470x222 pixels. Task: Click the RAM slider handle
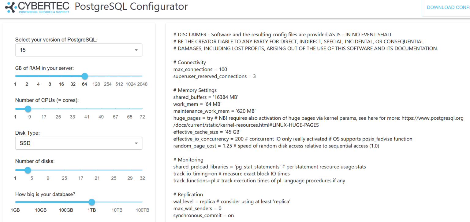(x=85, y=76)
